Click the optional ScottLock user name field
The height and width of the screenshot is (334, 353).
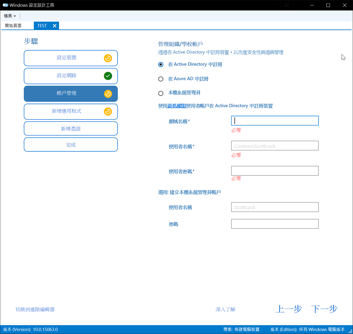point(275,207)
